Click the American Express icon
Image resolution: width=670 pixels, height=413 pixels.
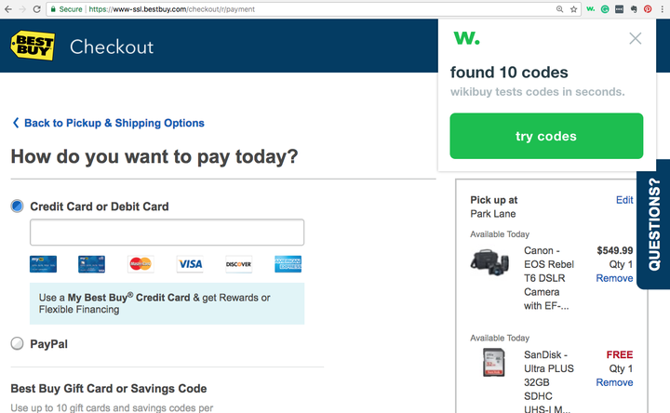point(288,264)
